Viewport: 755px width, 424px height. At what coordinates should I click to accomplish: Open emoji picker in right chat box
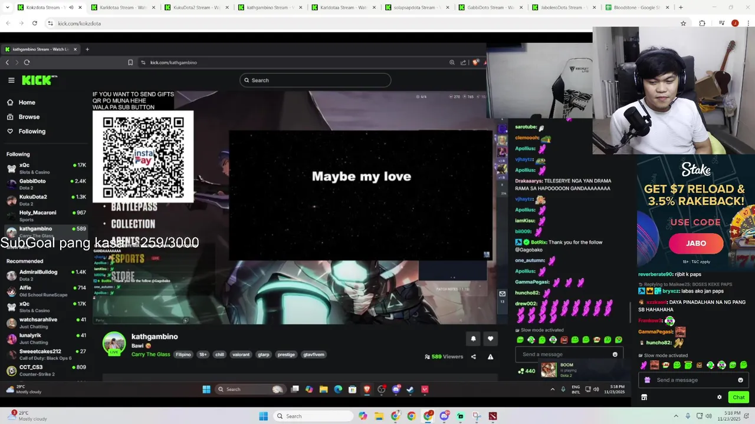740,380
